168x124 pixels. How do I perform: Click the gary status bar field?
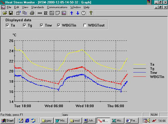point(102,115)
